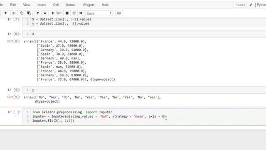The image size is (266, 150).
Task: Open the Edit menu
Action: [x=13, y=5]
